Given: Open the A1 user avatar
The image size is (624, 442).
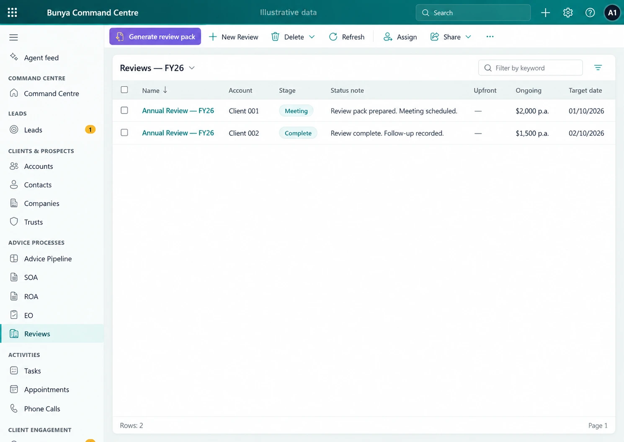Looking at the screenshot, I should pos(612,13).
